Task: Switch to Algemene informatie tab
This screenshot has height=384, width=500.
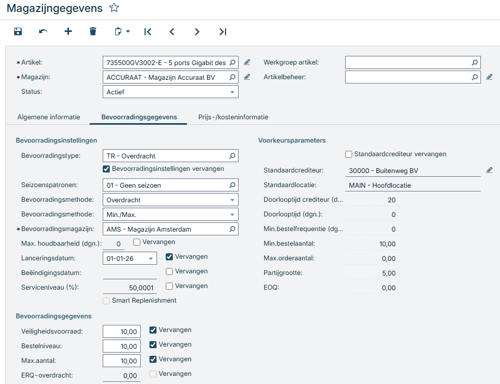Action: coord(49,117)
